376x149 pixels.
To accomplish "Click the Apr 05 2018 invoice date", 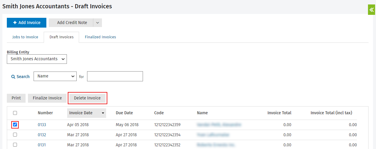I will click(78, 125).
